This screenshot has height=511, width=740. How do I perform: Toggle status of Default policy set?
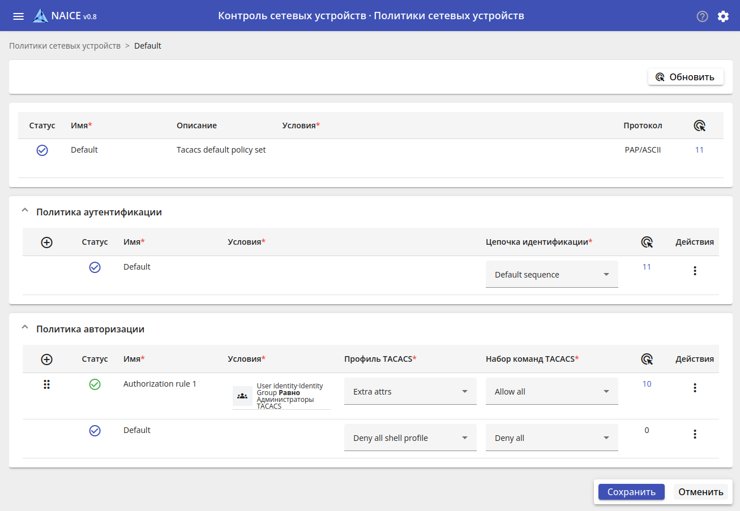42,150
